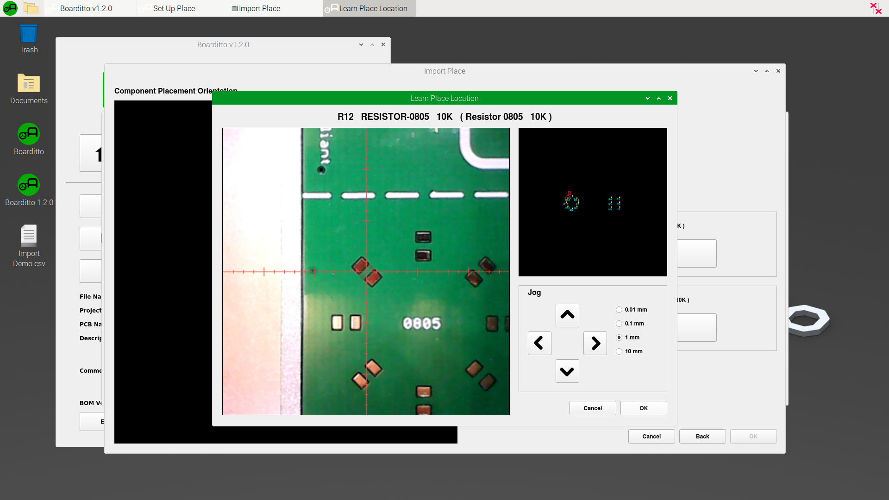Jog the camera down

coord(567,371)
